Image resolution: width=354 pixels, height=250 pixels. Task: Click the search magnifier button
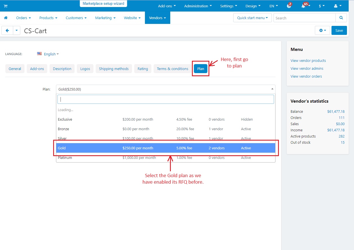341,18
